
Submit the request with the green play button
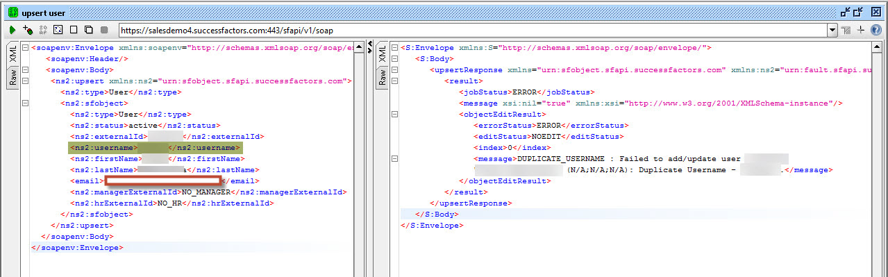pyautogui.click(x=12, y=30)
